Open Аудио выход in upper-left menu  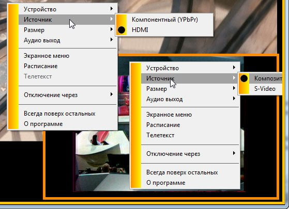(x=68, y=40)
